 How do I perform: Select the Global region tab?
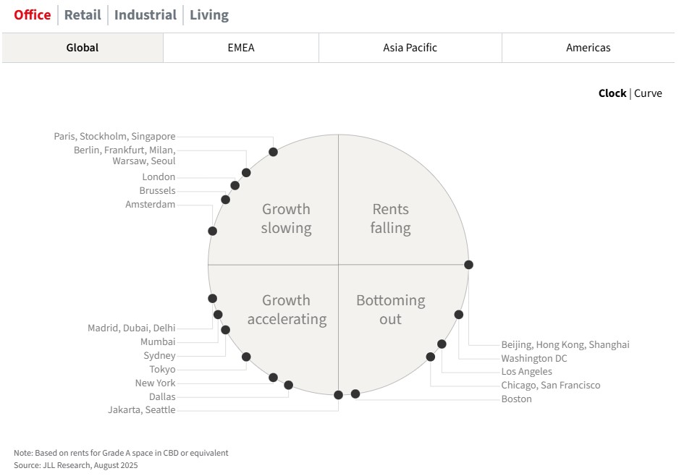click(83, 48)
